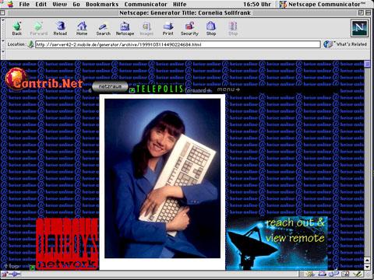Open Newsgroups from component bar
This screenshot has height=280, width=374.
[333, 274]
